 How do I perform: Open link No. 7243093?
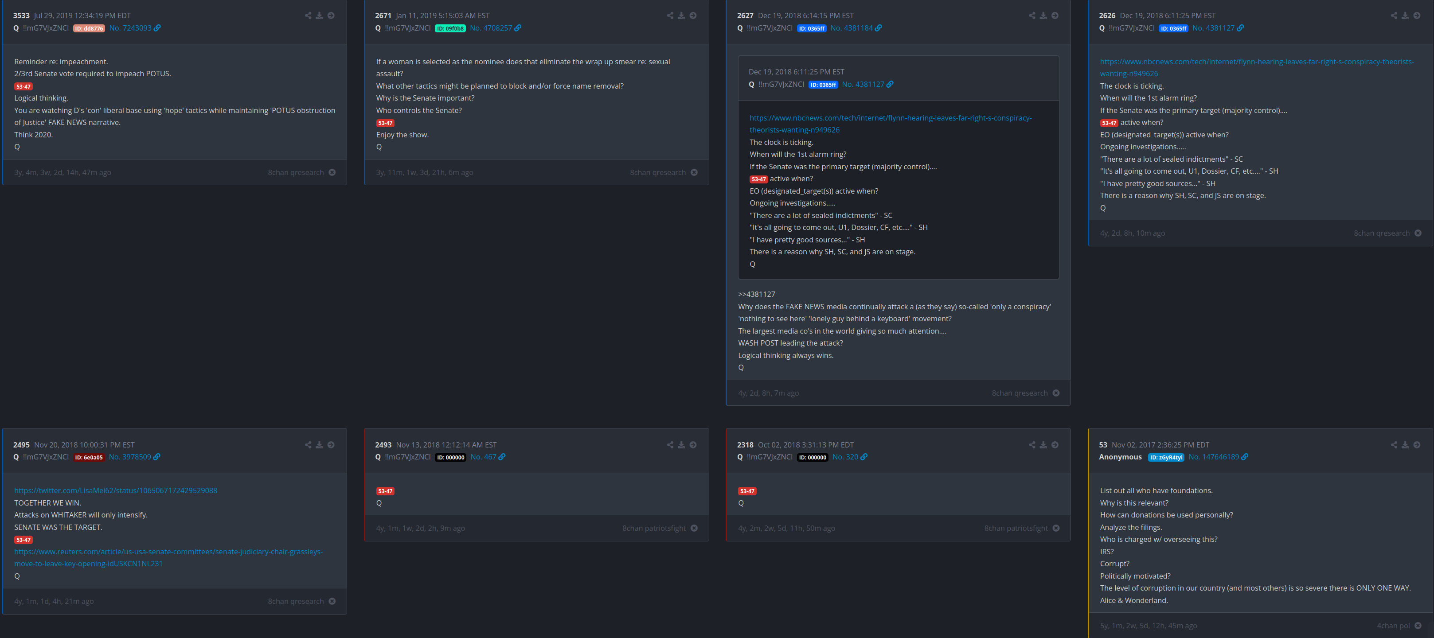[135, 28]
